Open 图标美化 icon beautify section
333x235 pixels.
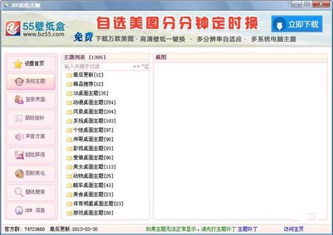[x=31, y=173]
